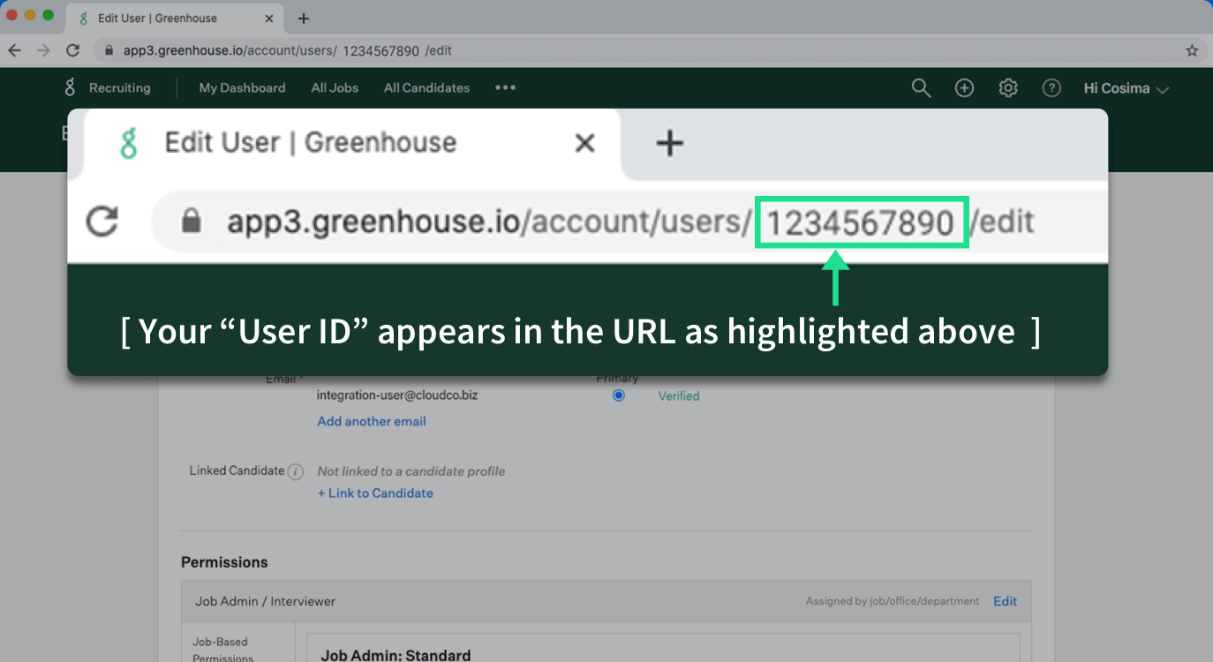Click Recruiting in the top navigation

coord(119,87)
